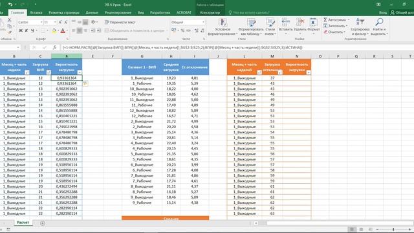Align cell contents to the middle vertically
The image size is (414, 233).
79,22
